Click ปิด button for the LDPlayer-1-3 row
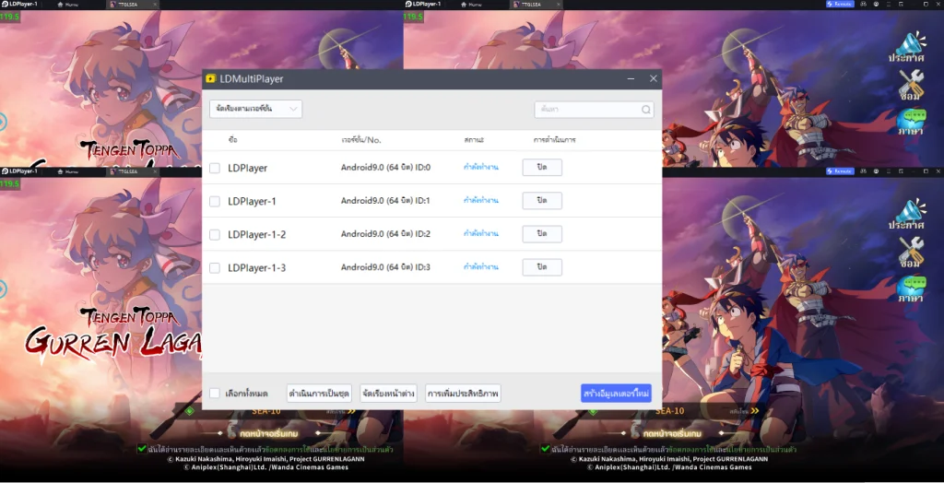 point(542,266)
